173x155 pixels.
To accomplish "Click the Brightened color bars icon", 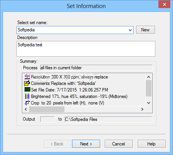I will click(27, 96).
